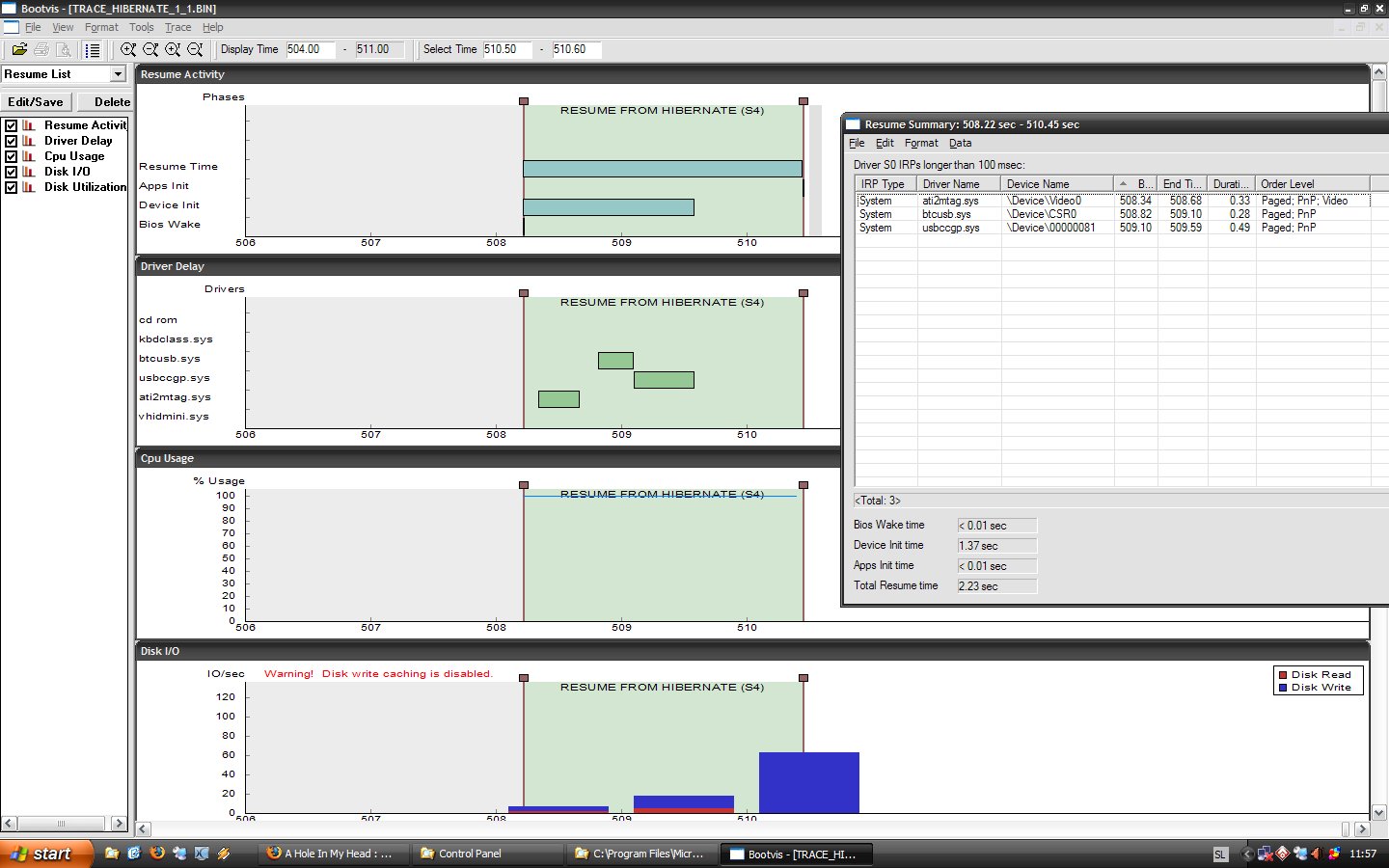Click the last magnifier zoom icon in toolbar
Image resolution: width=1389 pixels, height=868 pixels.
(195, 49)
